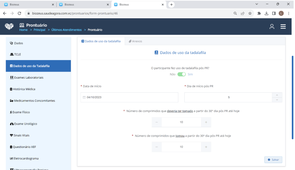Increment comprimidos que deveria ter tomado
Screen dimensions: 295x170
tap(206, 122)
